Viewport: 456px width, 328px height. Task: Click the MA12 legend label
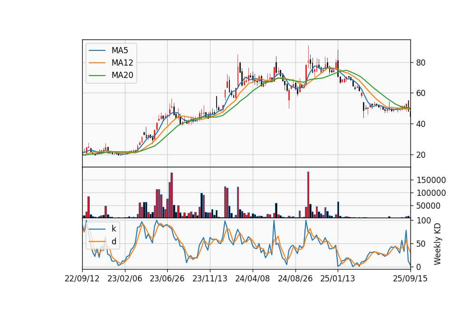(x=122, y=63)
